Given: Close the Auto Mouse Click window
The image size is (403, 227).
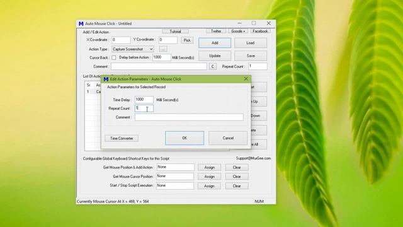Looking at the screenshot, I should [x=269, y=23].
